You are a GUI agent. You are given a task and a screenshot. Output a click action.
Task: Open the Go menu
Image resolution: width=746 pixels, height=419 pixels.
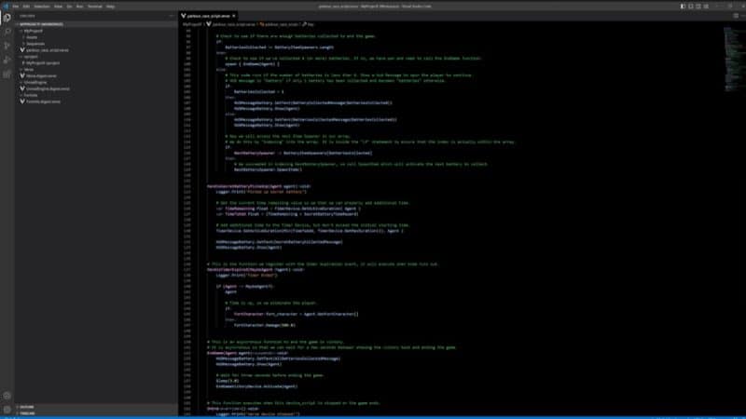coord(69,7)
